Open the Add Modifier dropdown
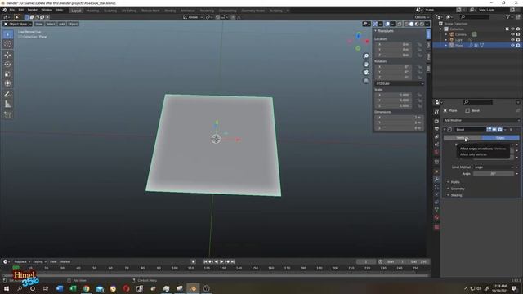523x294 pixels. [x=481, y=120]
